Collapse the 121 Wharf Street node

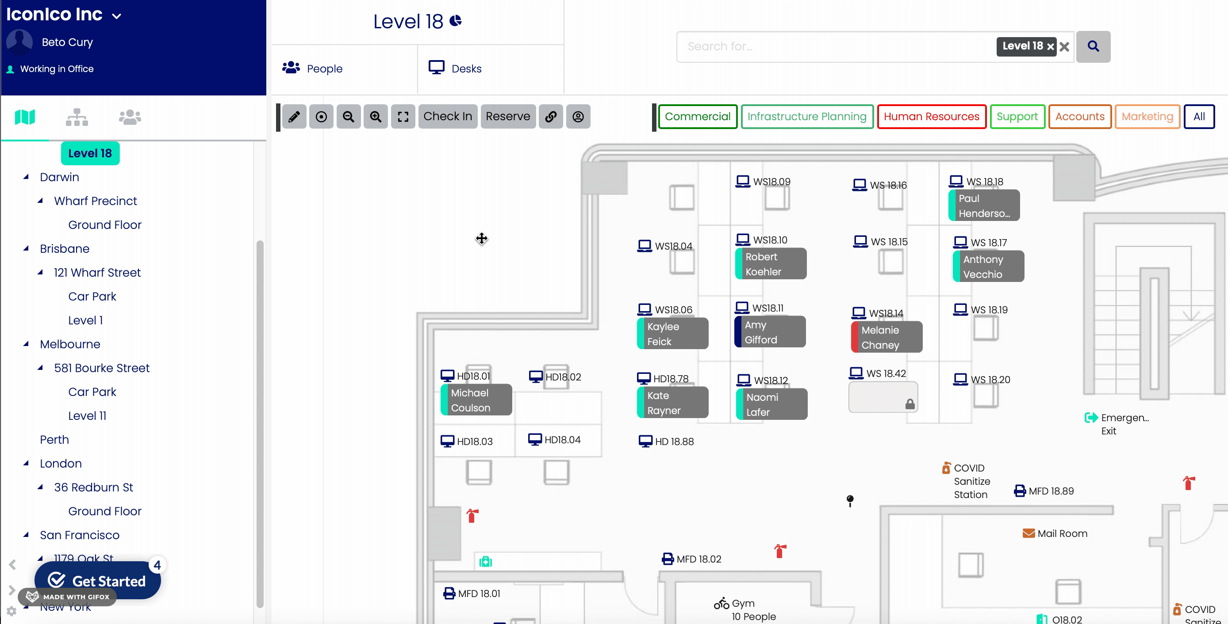click(x=41, y=273)
